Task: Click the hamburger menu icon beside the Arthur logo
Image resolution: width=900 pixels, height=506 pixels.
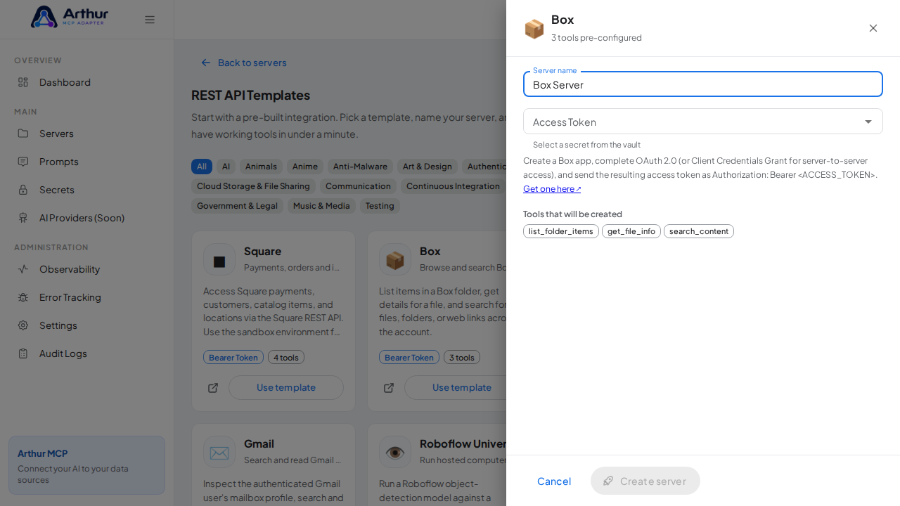Action: coord(150,20)
